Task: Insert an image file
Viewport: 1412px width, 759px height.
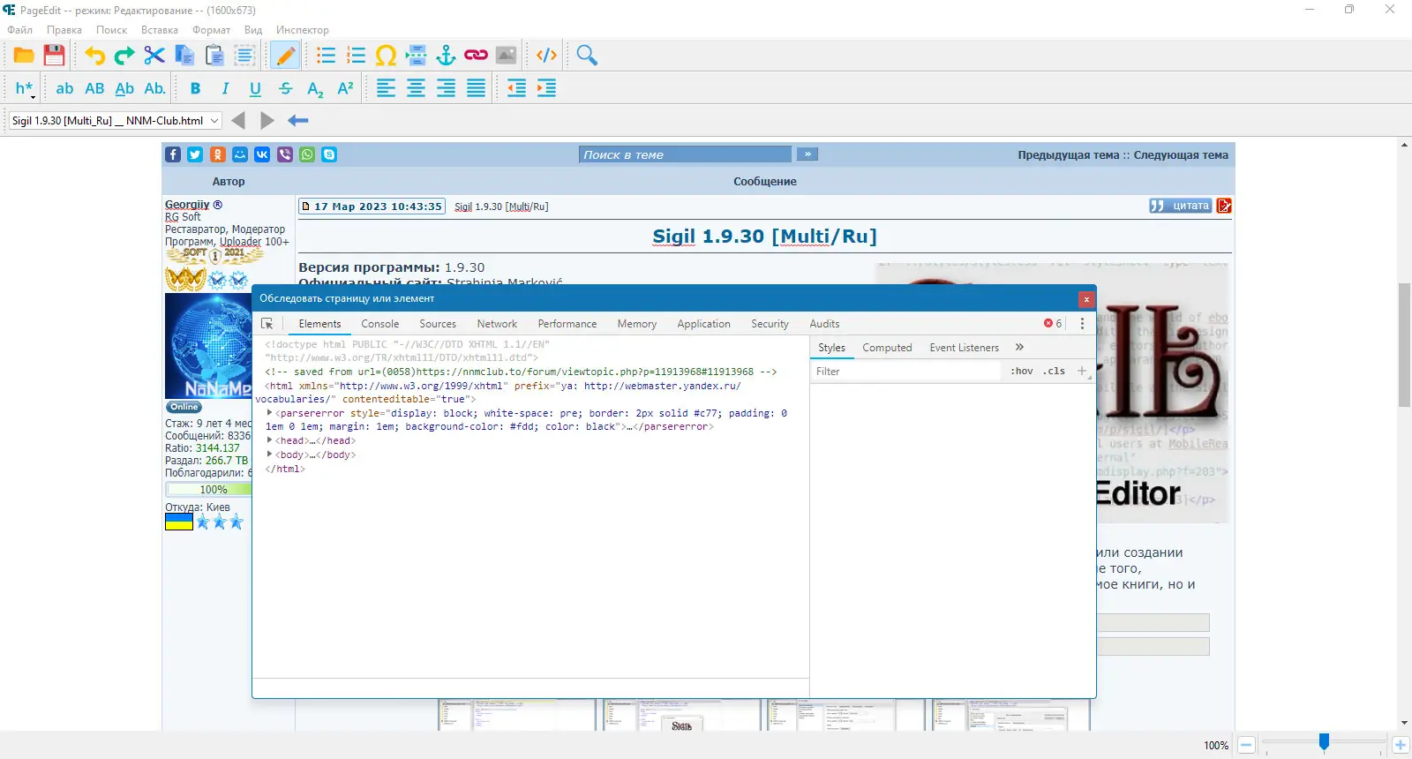Action: 506,56
